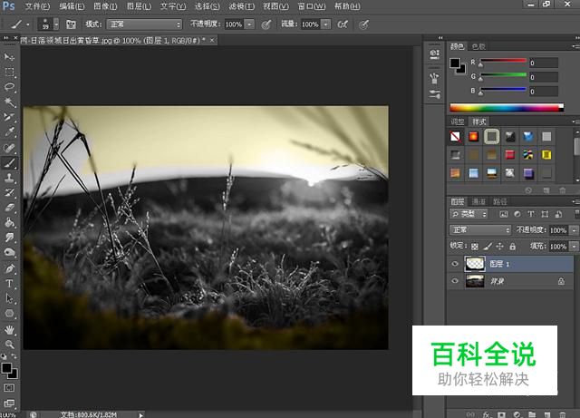Select the Ellipse shape tool
This screenshot has height=418, width=580.
(9, 314)
